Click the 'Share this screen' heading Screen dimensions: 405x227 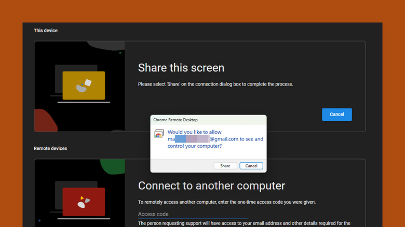pyautogui.click(x=181, y=68)
